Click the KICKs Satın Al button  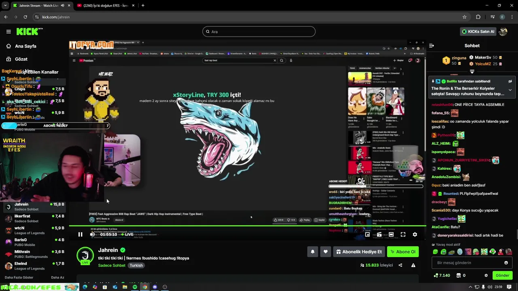[x=478, y=32]
